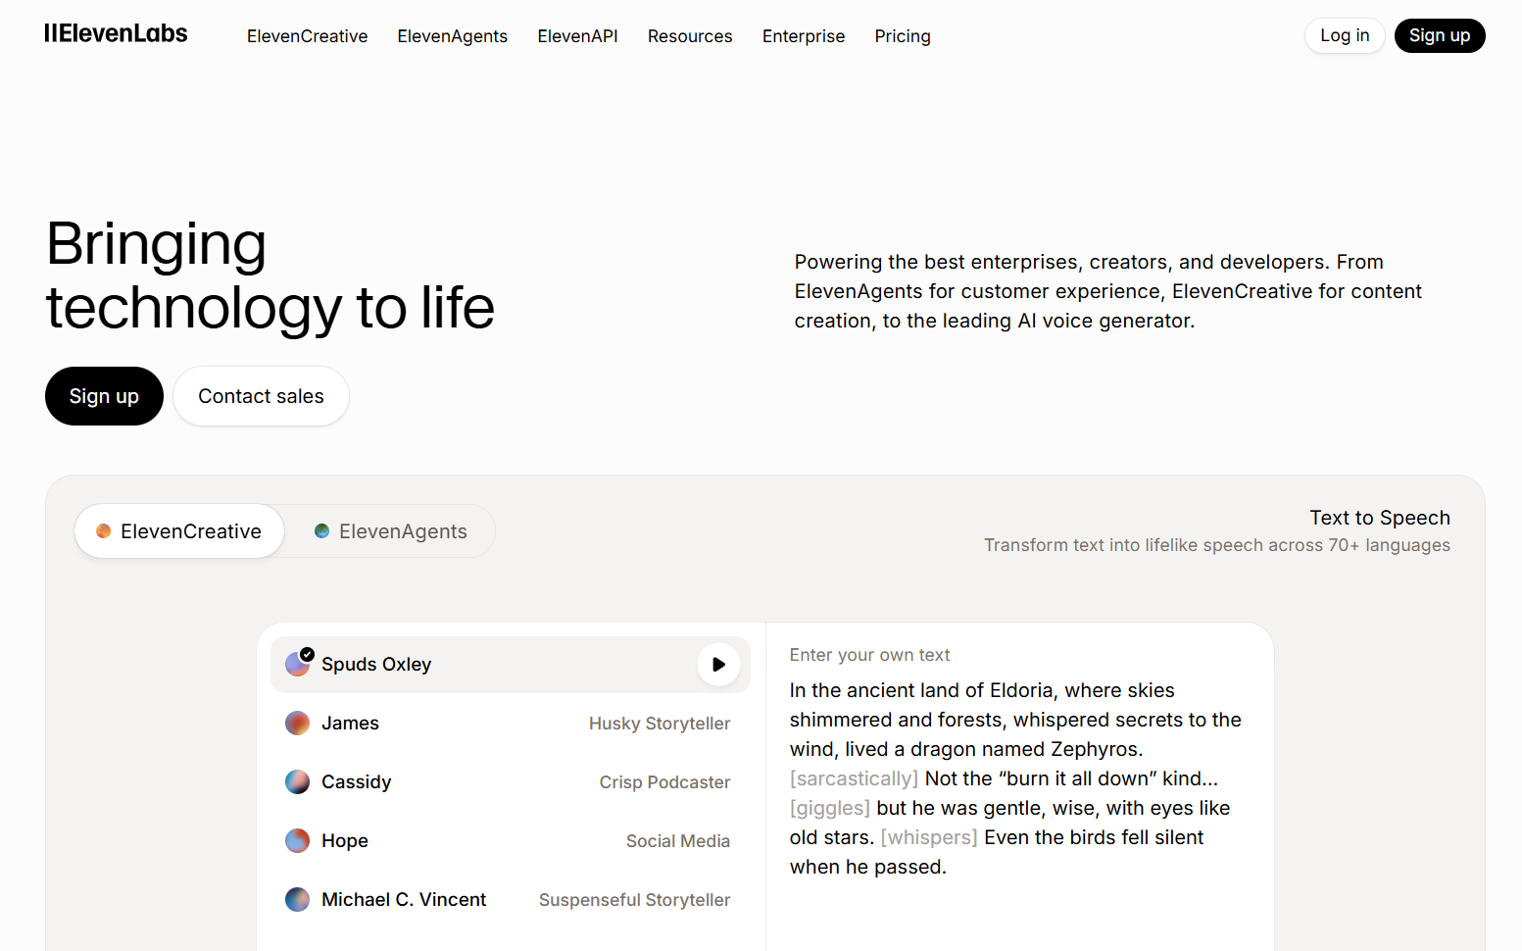This screenshot has width=1522, height=951.
Task: Open the ElevenCreative navigation menu
Action: 307,36
